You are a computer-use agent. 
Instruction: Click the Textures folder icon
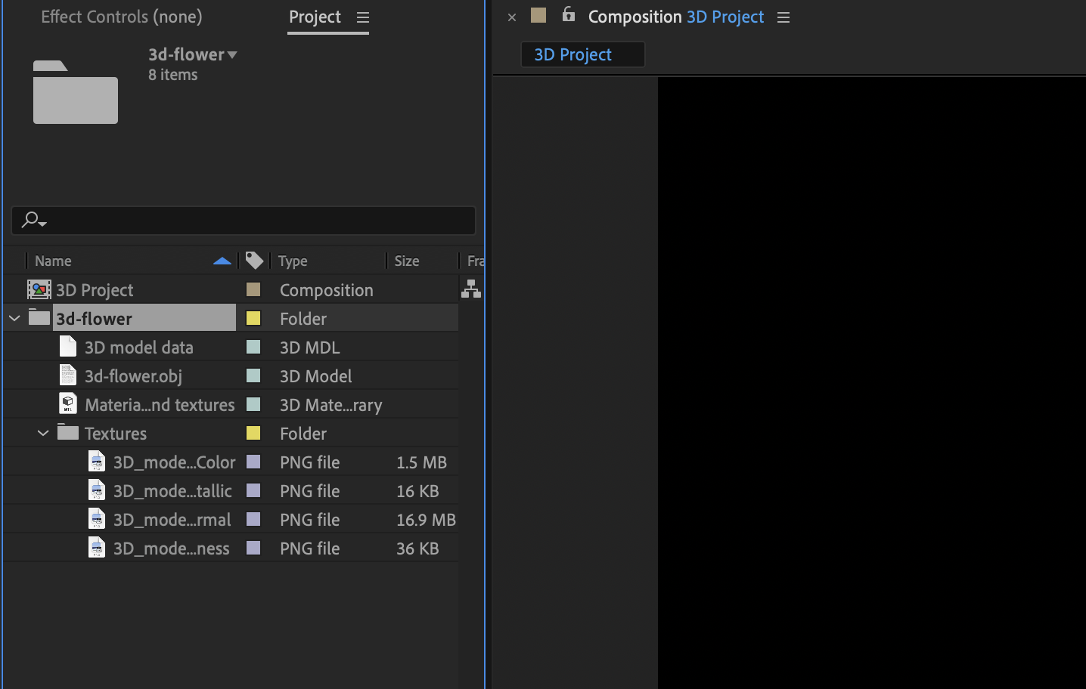[x=68, y=431]
